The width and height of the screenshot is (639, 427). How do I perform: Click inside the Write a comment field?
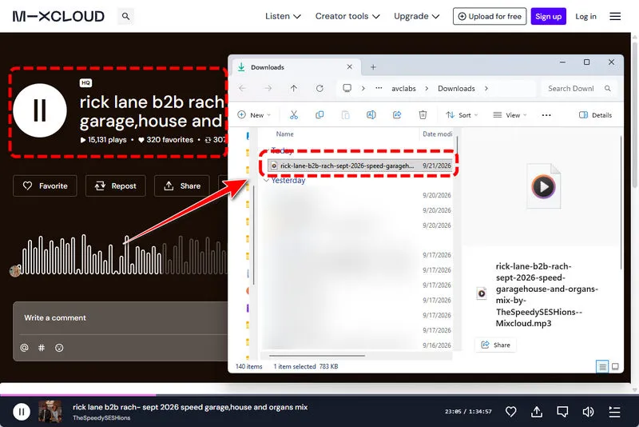(122, 317)
